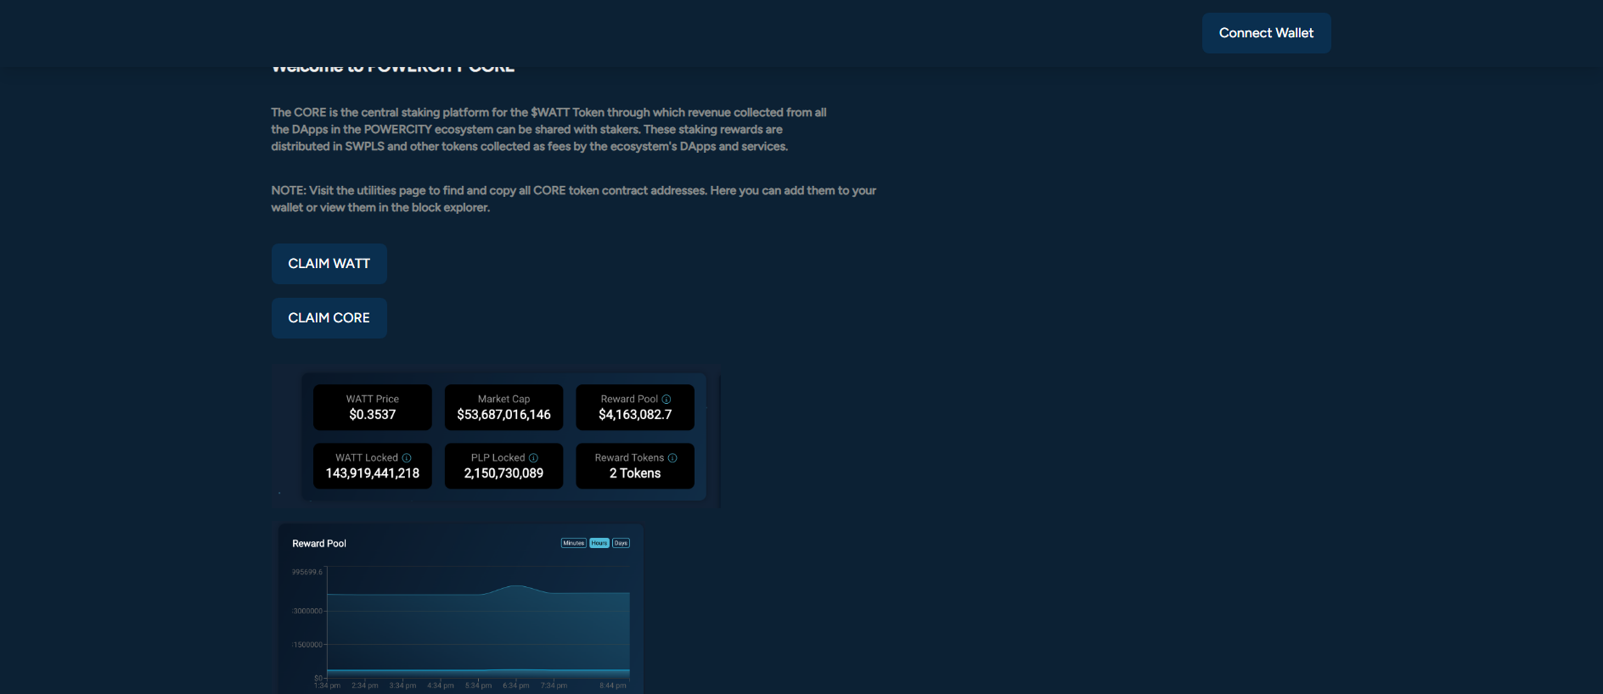This screenshot has width=1603, height=694.
Task: Switch the chart to Minutes view
Action: (574, 543)
